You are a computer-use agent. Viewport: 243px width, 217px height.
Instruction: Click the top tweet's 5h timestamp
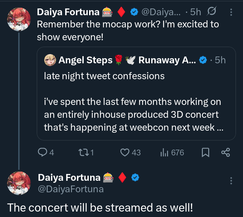[x=195, y=12]
